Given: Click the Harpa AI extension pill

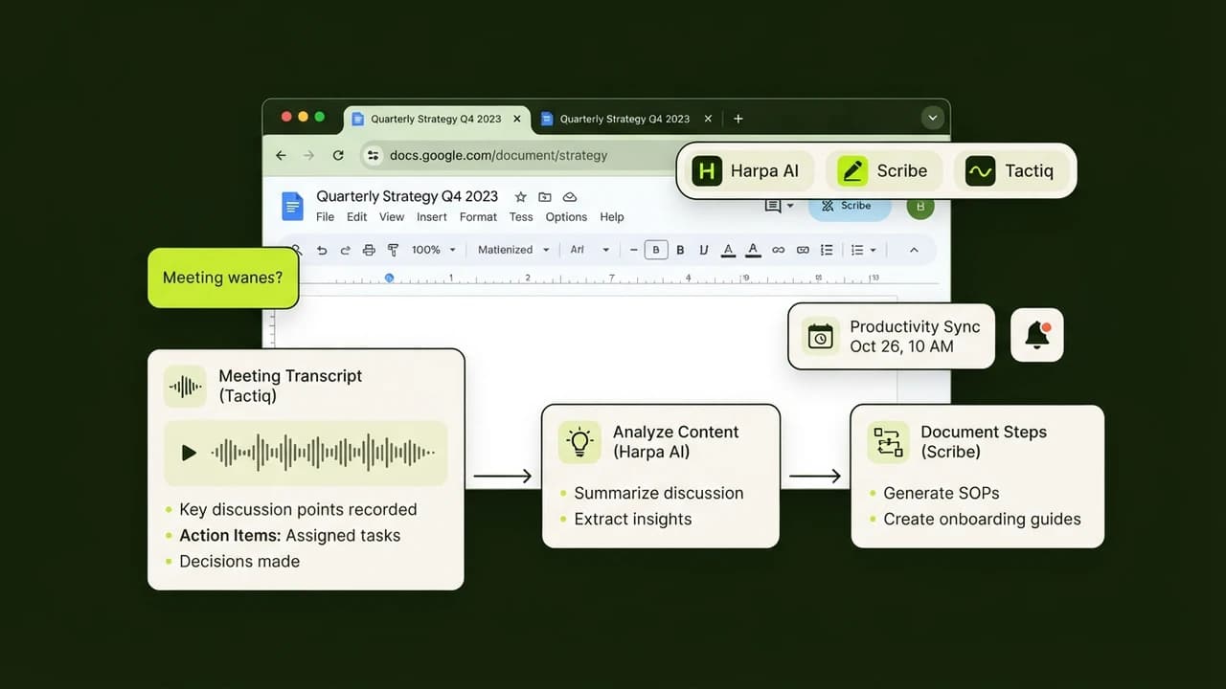Looking at the screenshot, I should pos(752,171).
